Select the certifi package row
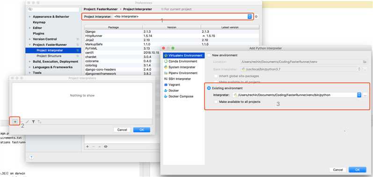 click(123, 52)
